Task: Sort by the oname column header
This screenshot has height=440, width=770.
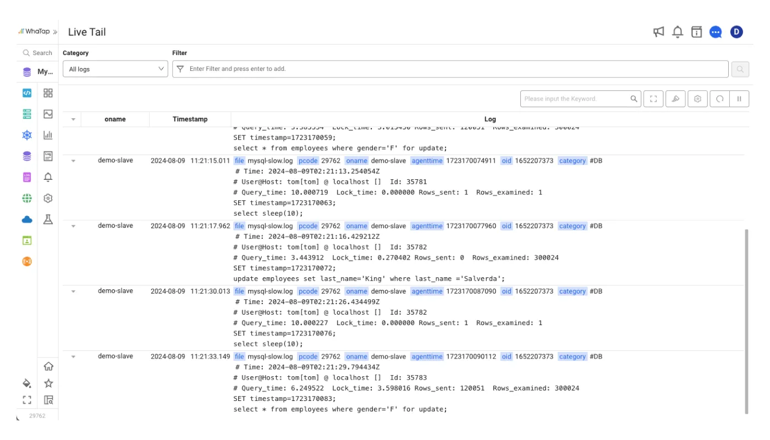Action: [115, 119]
